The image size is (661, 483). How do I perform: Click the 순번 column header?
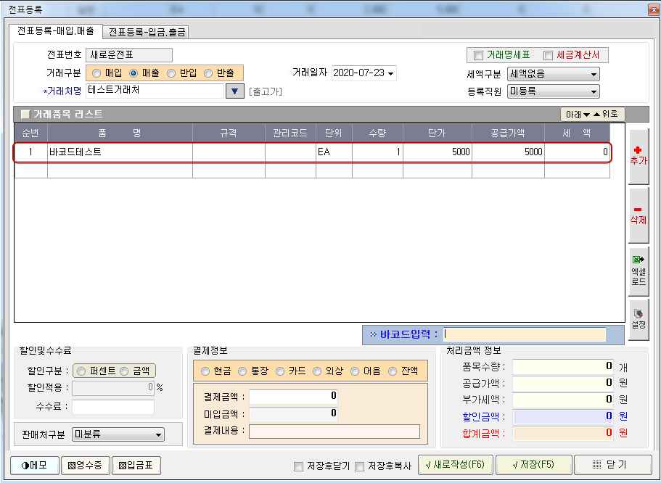(x=30, y=133)
